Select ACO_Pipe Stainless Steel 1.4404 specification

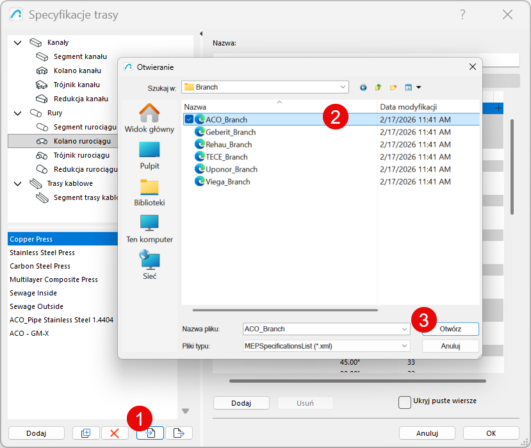pyautogui.click(x=63, y=320)
